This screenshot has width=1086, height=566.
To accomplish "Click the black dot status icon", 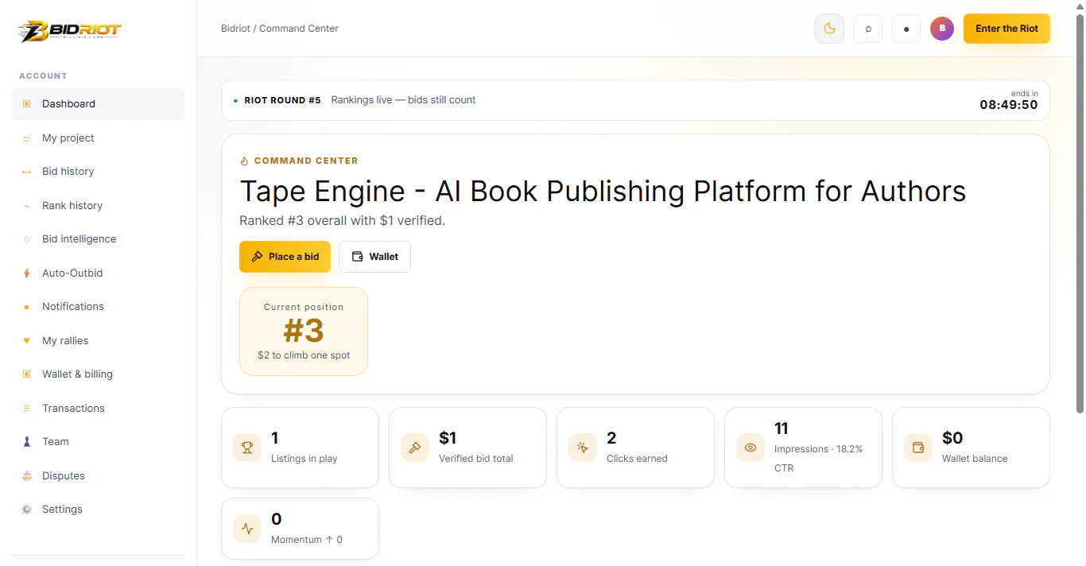I will (x=906, y=29).
